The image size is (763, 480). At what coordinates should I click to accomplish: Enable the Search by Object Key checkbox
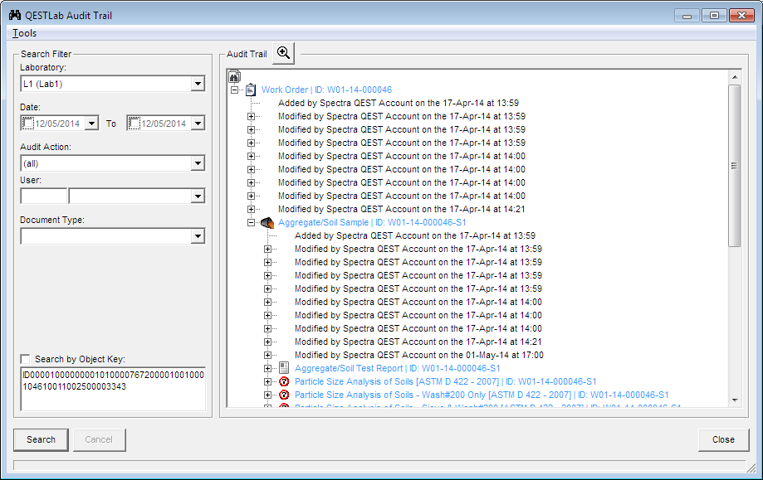pos(26,359)
